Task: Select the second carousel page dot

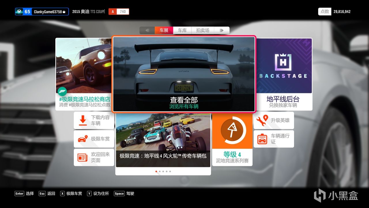Action: 160,171
